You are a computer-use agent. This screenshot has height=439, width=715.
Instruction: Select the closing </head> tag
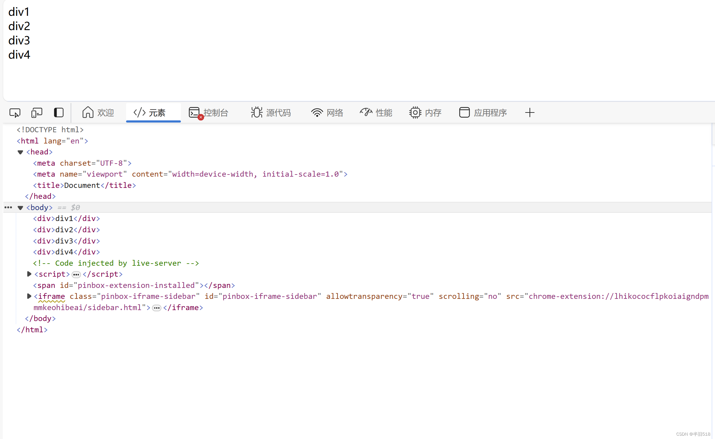click(x=40, y=196)
